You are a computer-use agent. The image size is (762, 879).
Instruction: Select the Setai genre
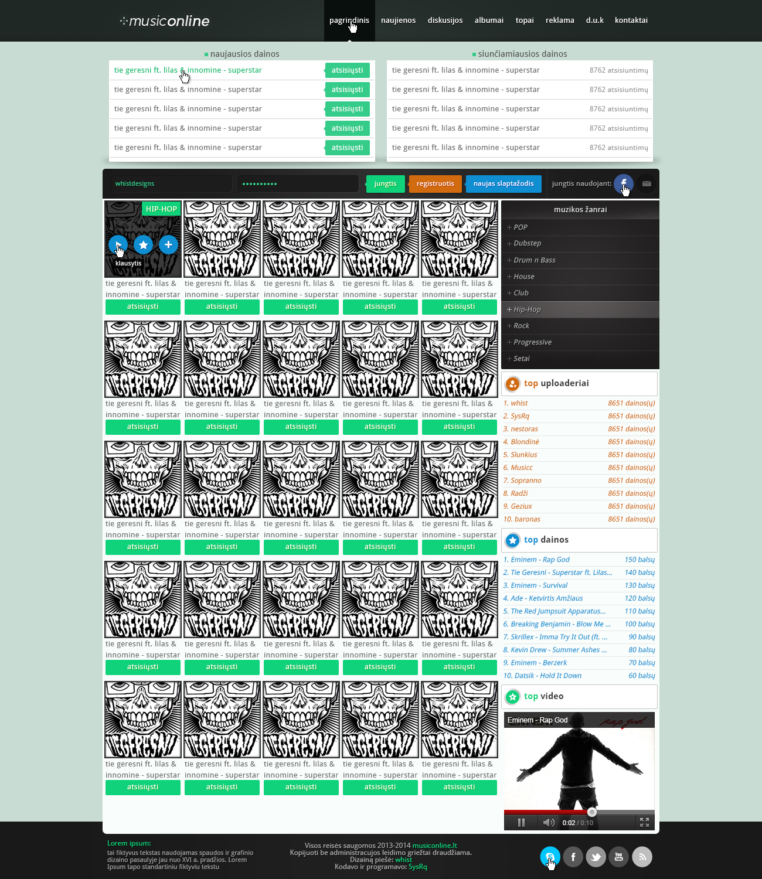[x=580, y=359]
